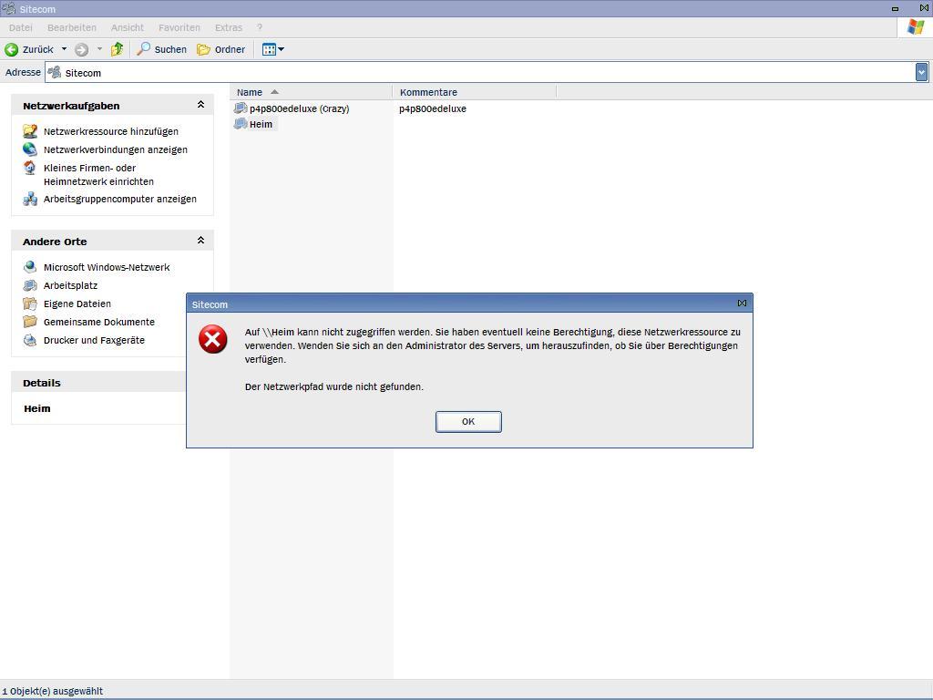Viewport: 933px width, 700px height.
Task: Click the p4p800edeluxe computer icon
Action: 241,108
